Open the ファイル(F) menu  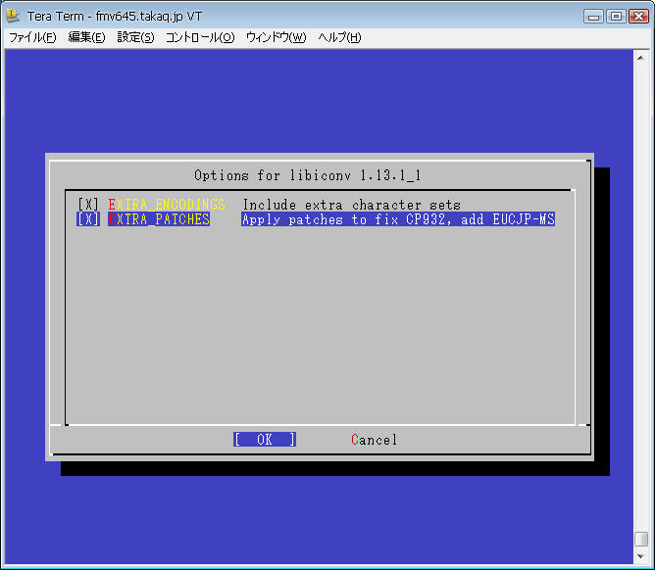click(32, 37)
